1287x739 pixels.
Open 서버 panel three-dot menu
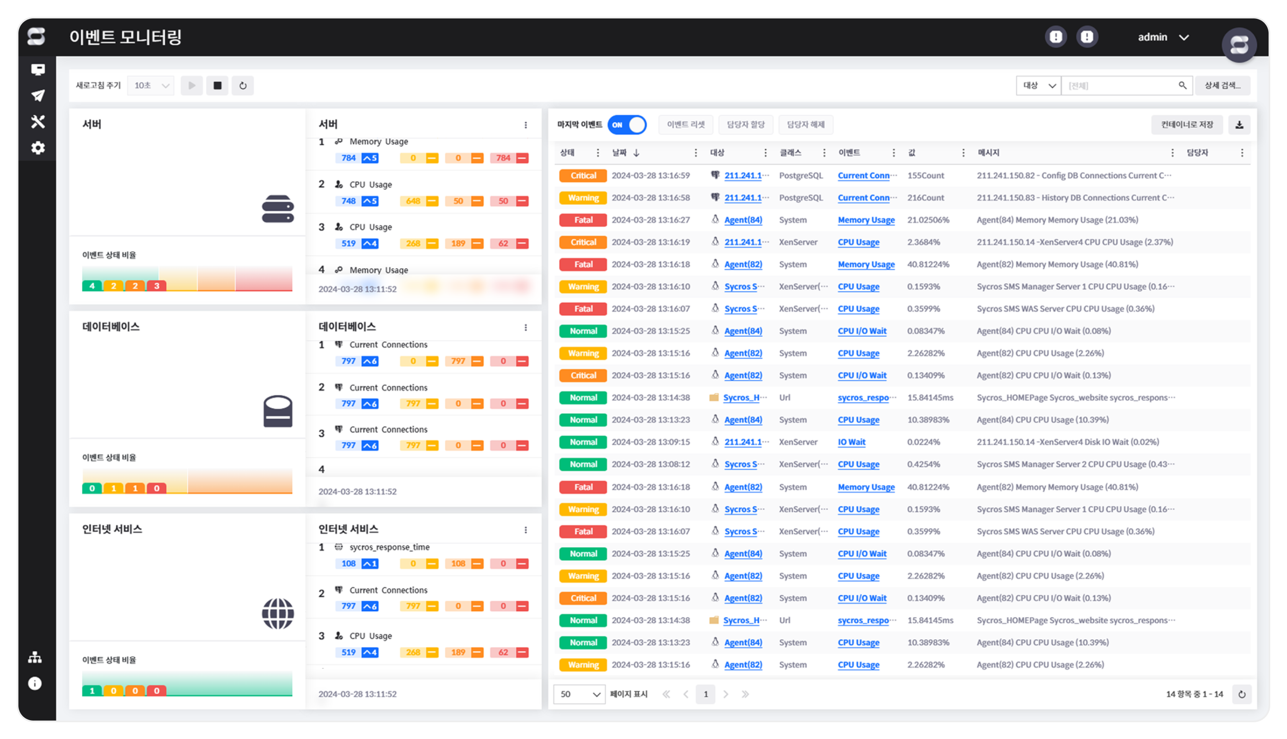[525, 125]
